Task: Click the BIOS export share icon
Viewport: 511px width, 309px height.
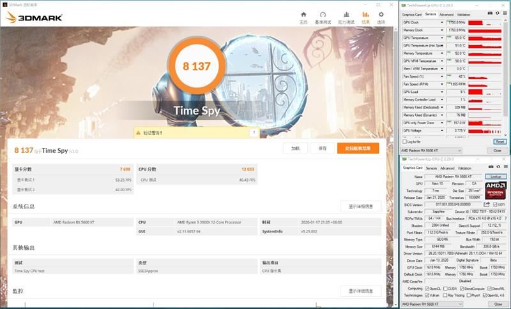Action: pos(487,205)
